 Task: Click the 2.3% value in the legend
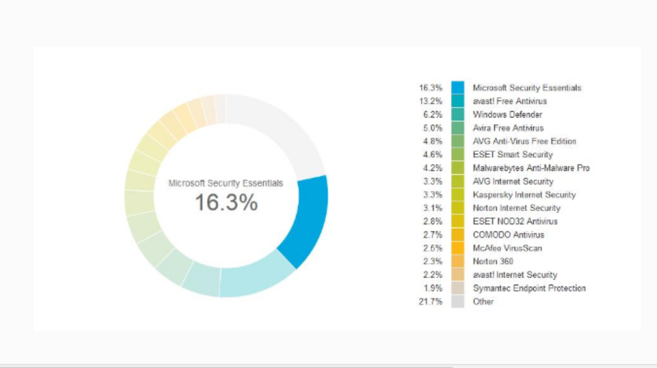432,261
